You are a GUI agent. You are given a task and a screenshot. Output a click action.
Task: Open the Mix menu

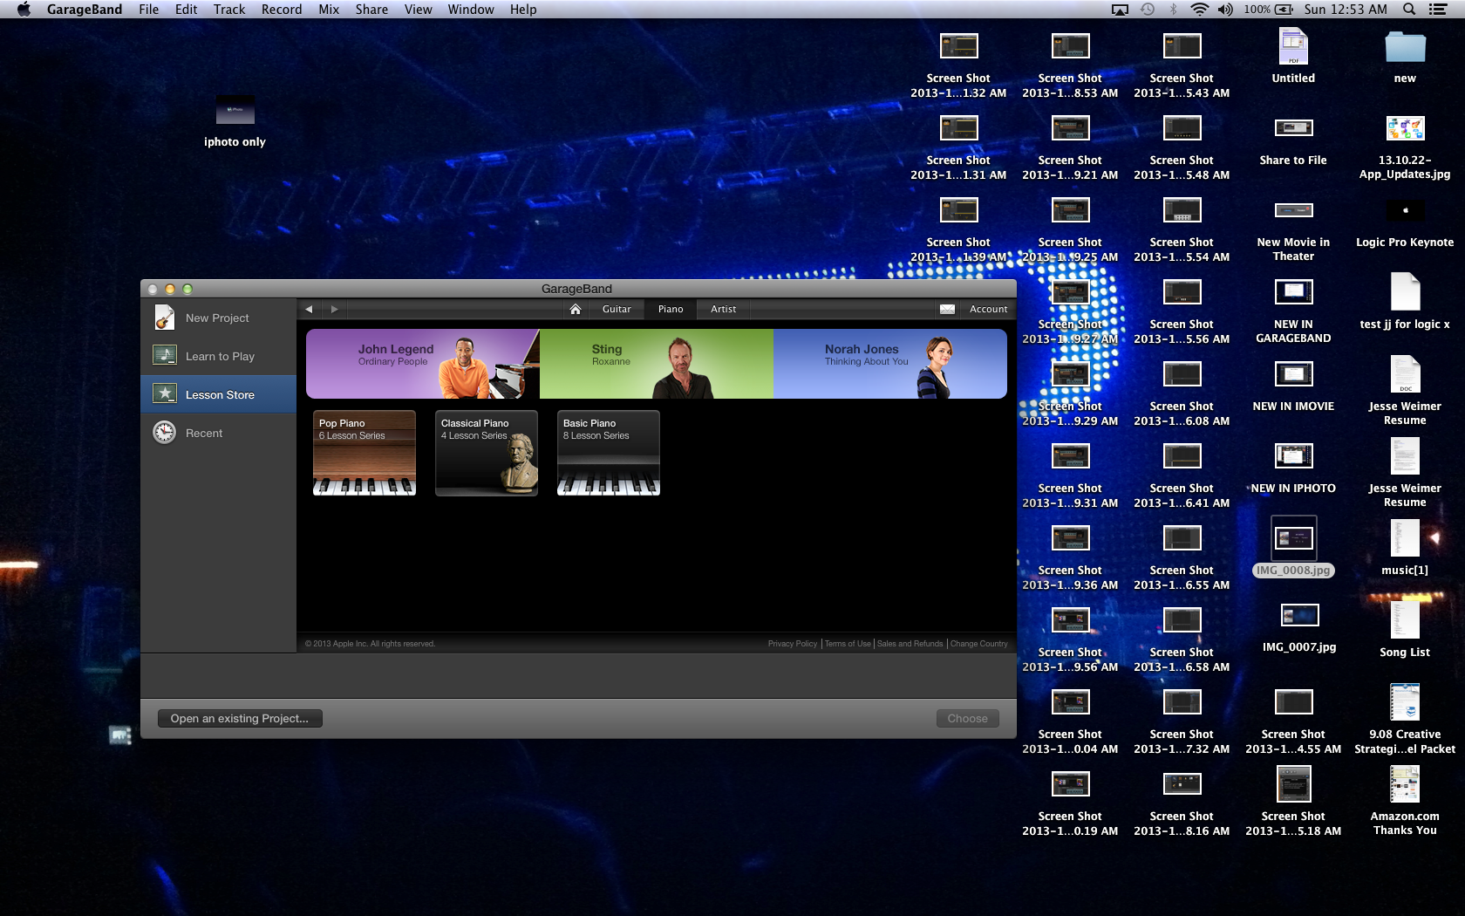point(329,9)
